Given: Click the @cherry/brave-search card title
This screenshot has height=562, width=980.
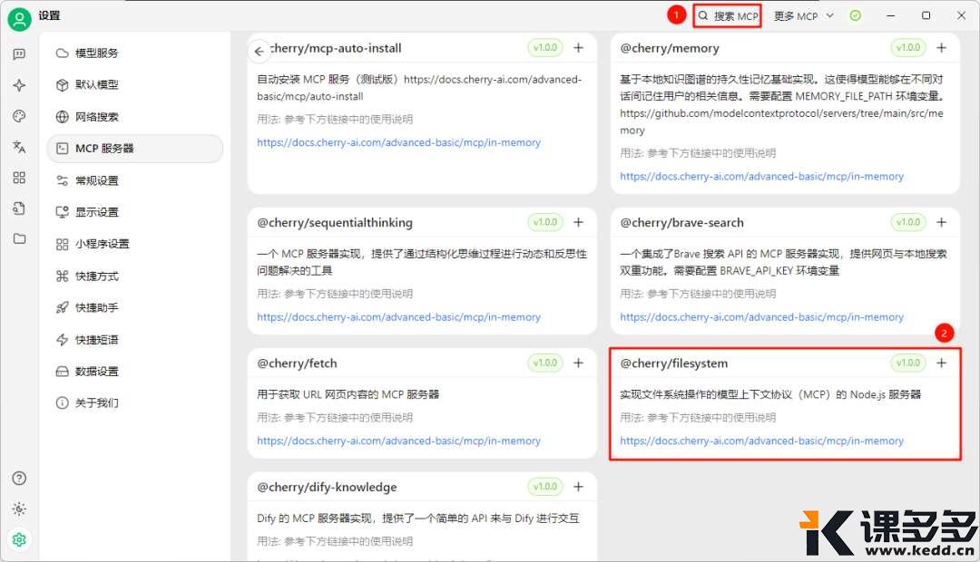Looking at the screenshot, I should 681,222.
